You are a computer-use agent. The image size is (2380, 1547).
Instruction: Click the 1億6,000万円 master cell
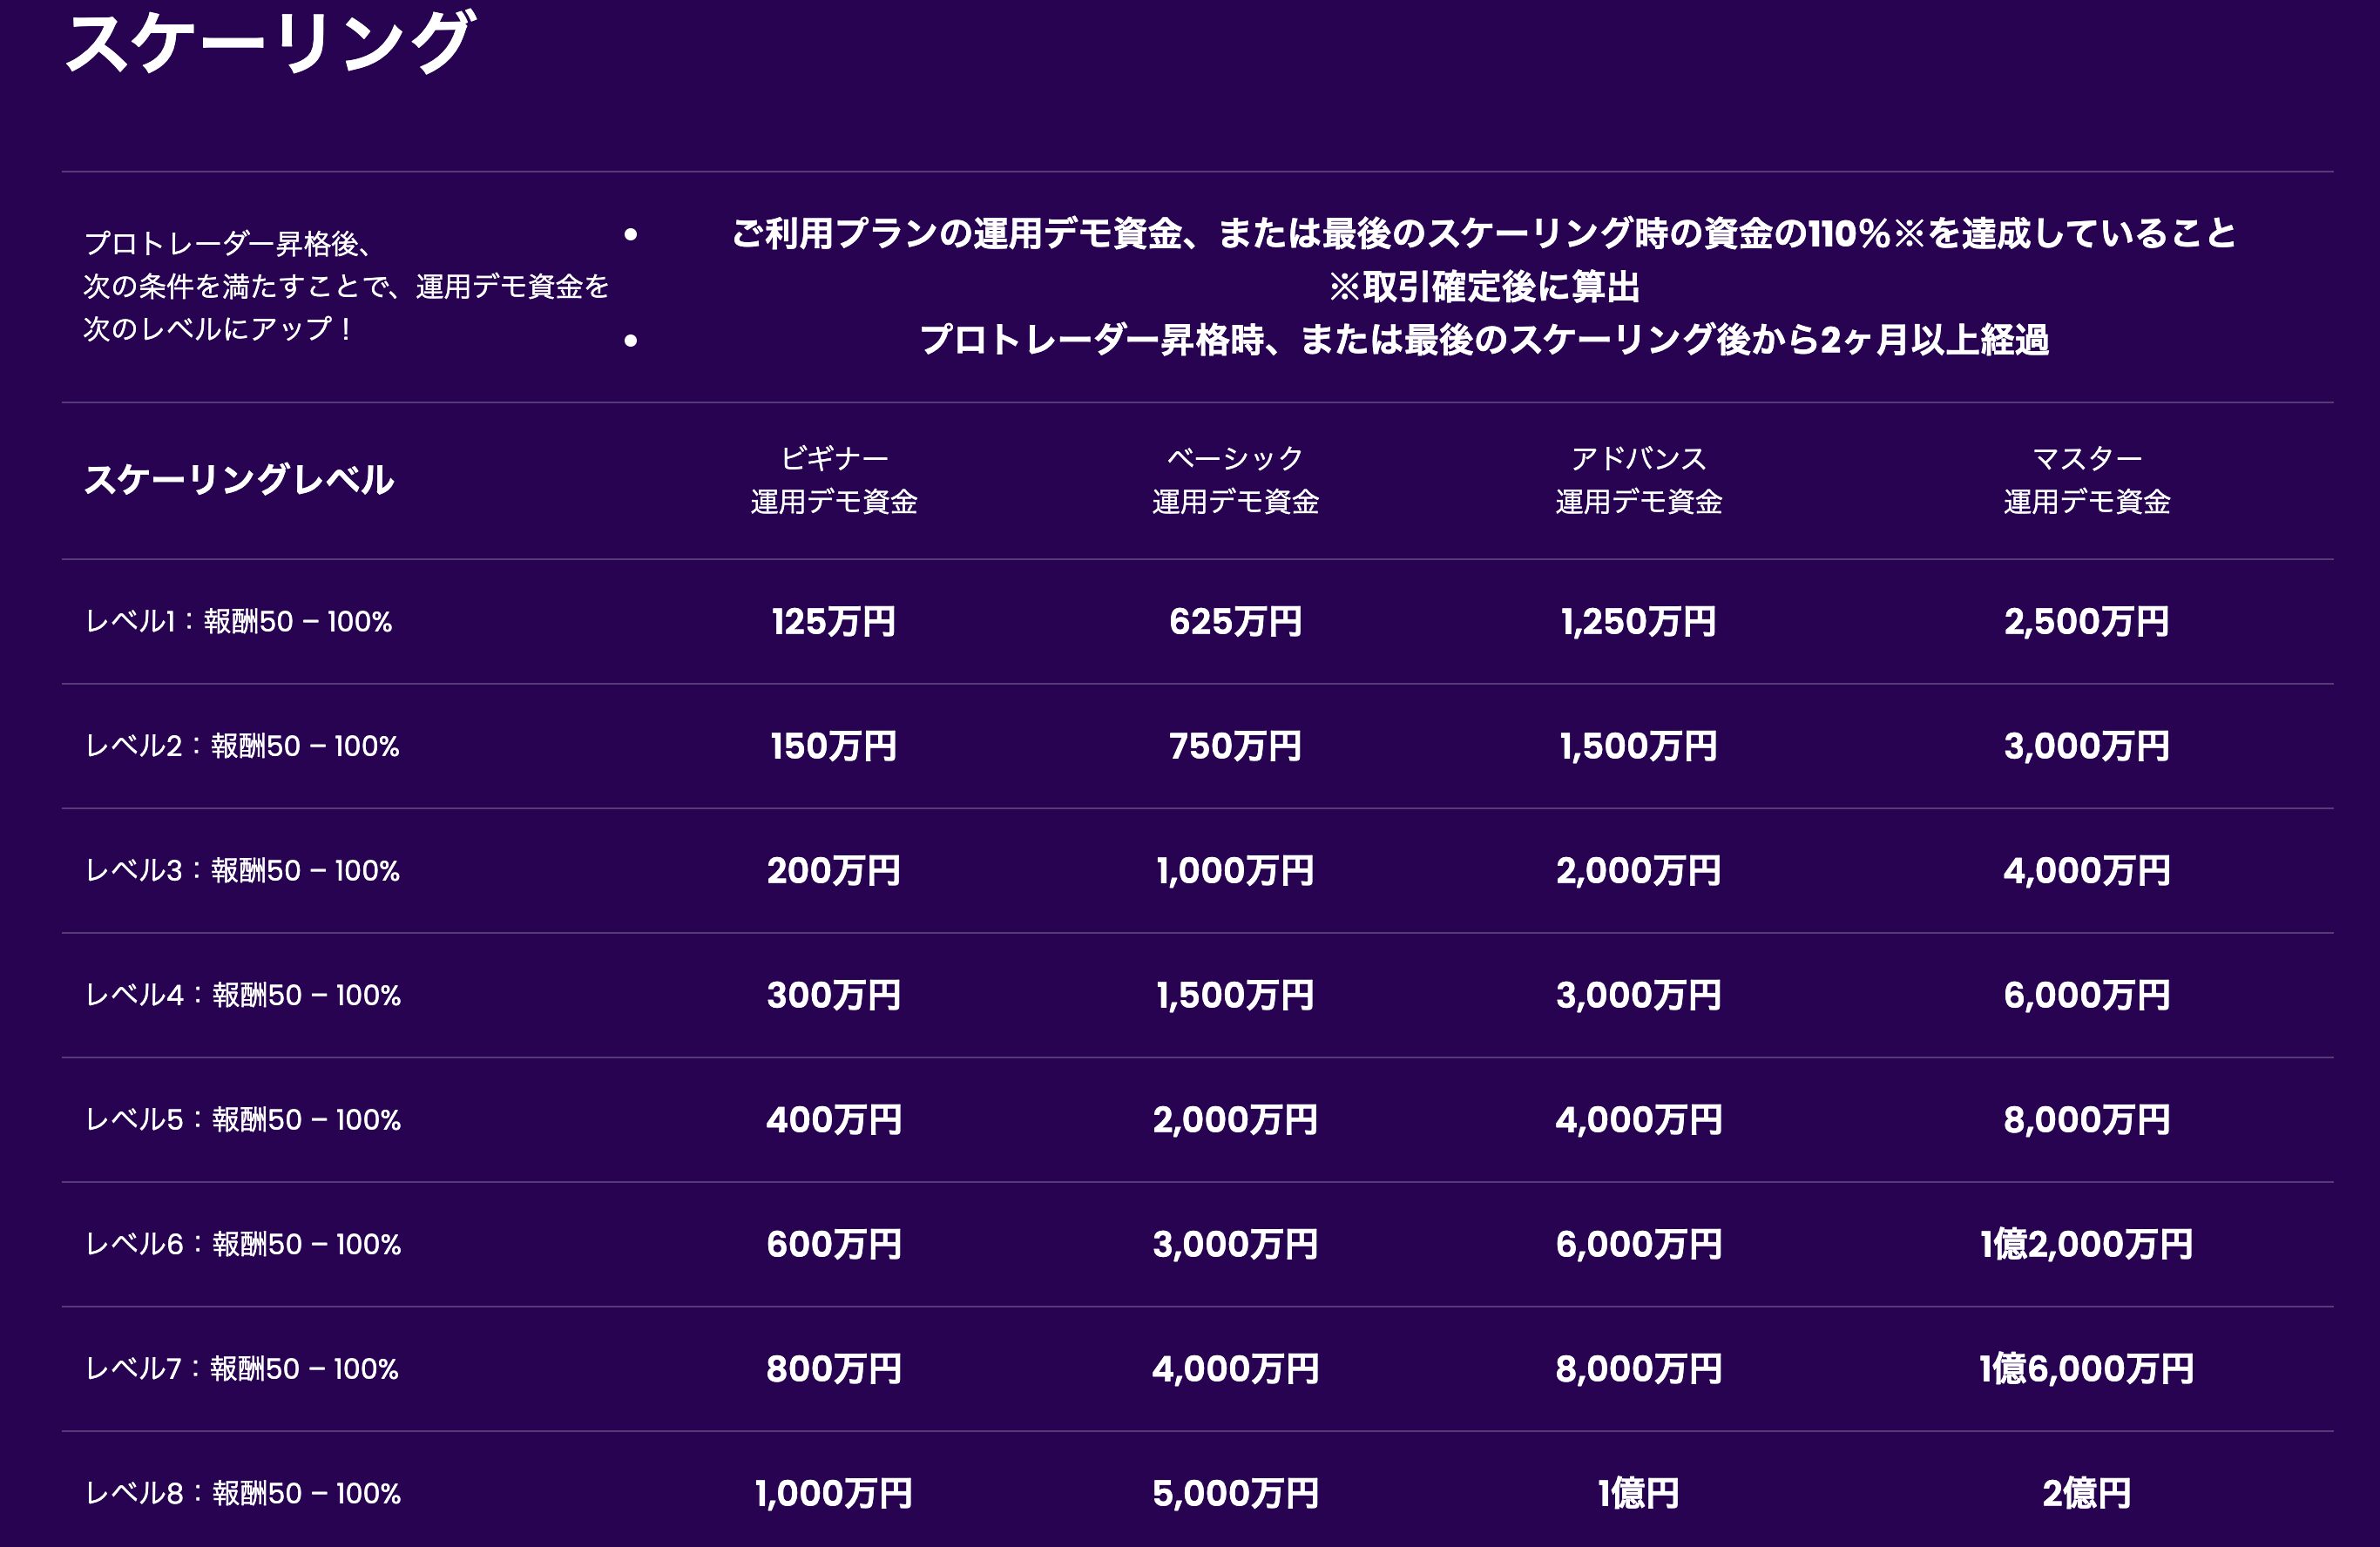tap(2086, 1369)
